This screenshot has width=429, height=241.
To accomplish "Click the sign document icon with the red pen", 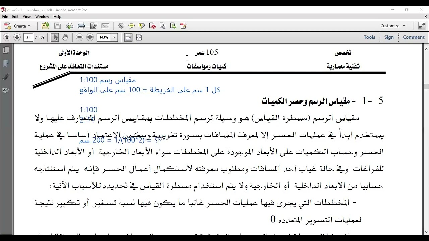I will (183, 26).
